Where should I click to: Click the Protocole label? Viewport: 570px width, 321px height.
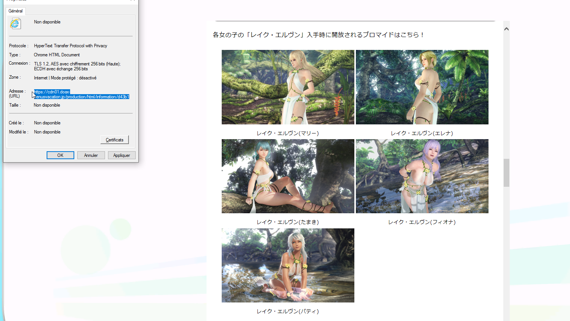(19, 46)
